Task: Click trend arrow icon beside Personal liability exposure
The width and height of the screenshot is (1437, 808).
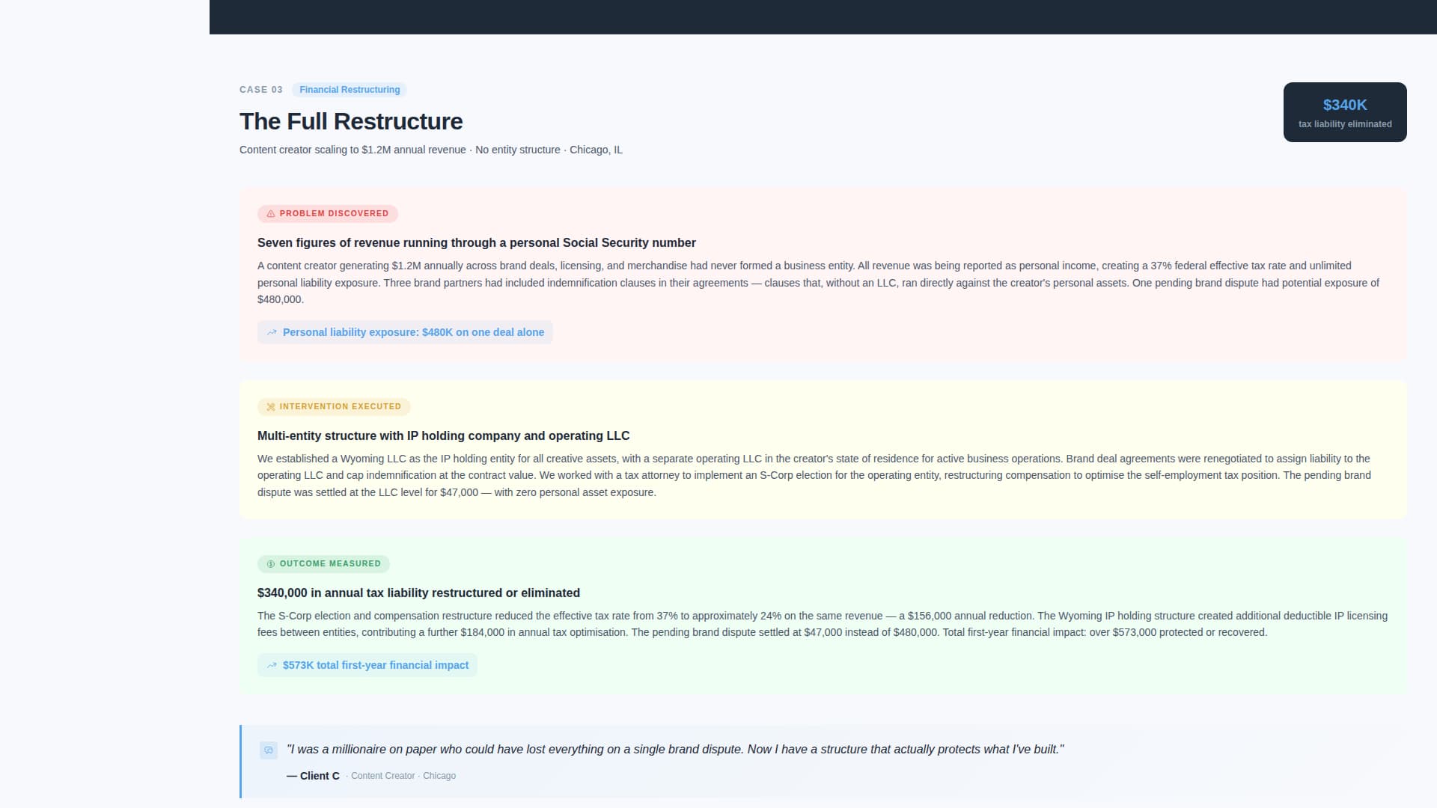Action: coord(272,333)
